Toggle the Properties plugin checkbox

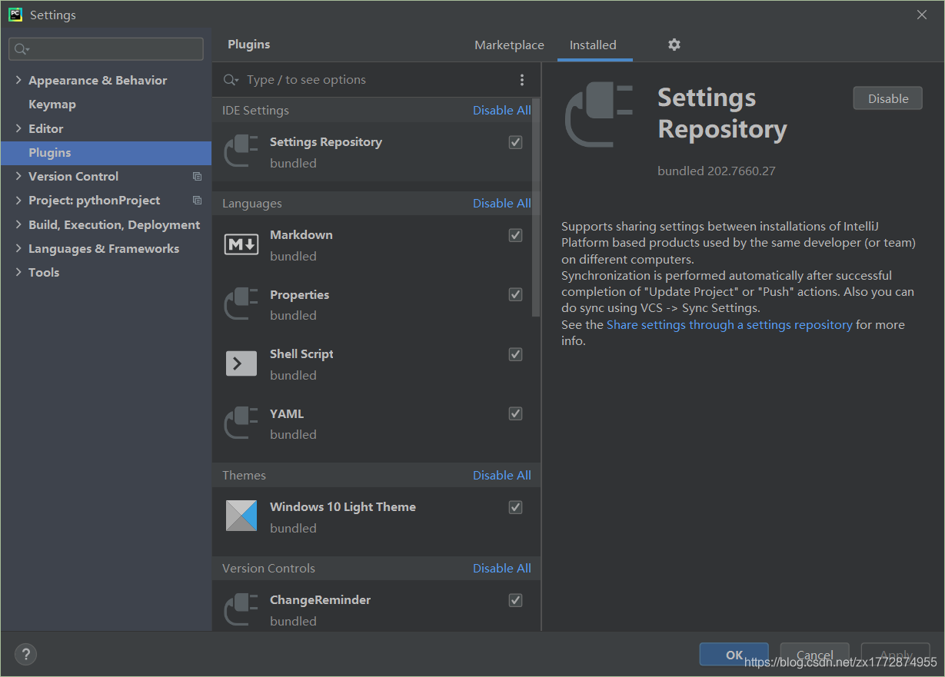pos(516,294)
